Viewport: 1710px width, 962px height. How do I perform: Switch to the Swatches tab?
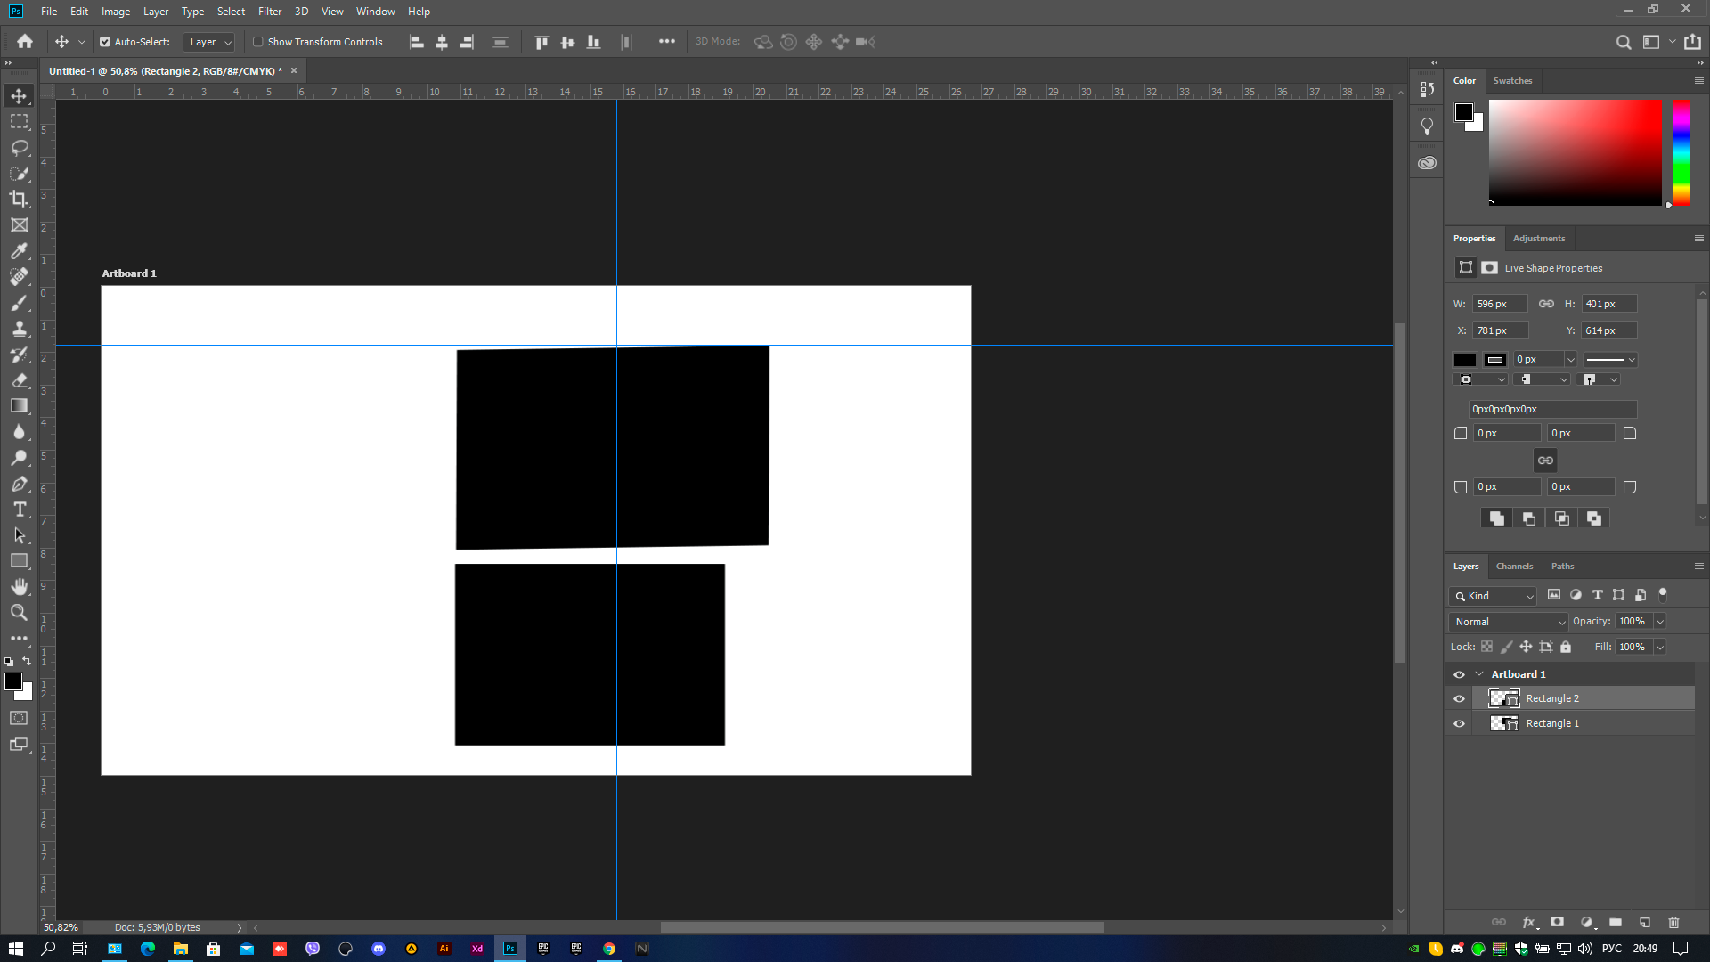pyautogui.click(x=1512, y=81)
